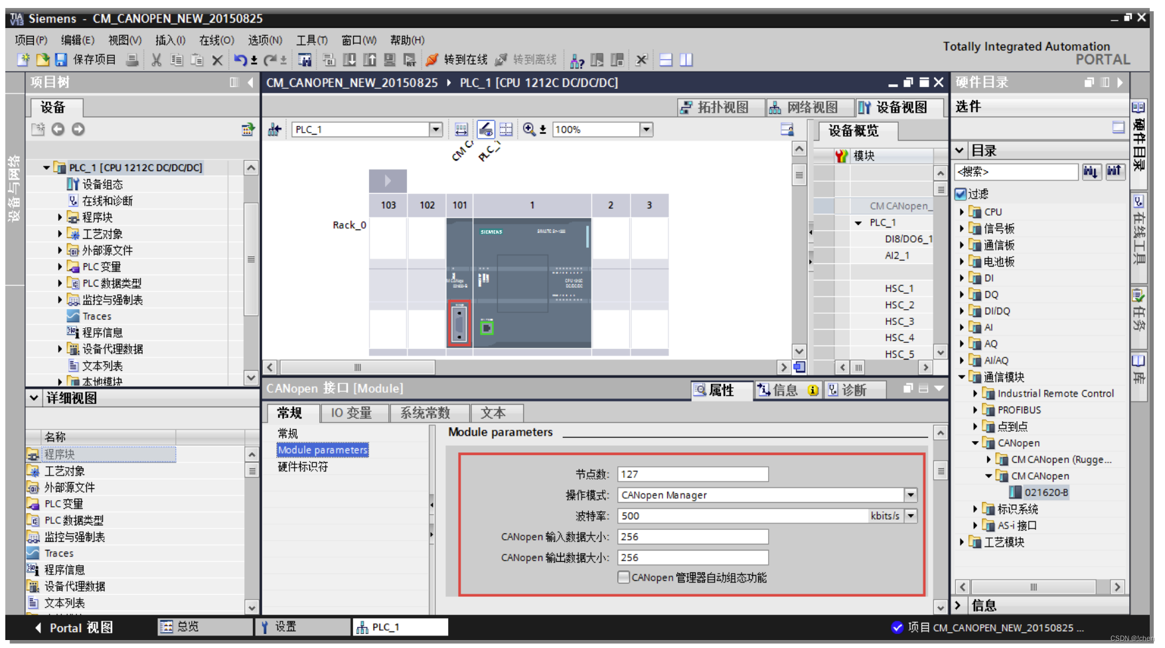Click the 保存项目 button
The width and height of the screenshot is (1165, 648).
pyautogui.click(x=86, y=60)
